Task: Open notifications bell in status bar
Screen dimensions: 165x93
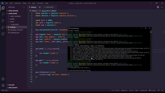Action: point(162,90)
